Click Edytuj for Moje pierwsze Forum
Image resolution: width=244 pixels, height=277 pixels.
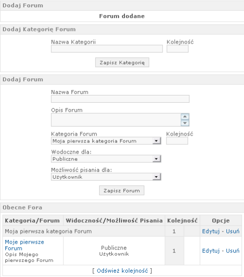(x=211, y=251)
